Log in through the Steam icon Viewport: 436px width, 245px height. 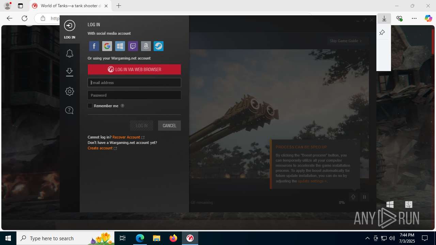[159, 46]
